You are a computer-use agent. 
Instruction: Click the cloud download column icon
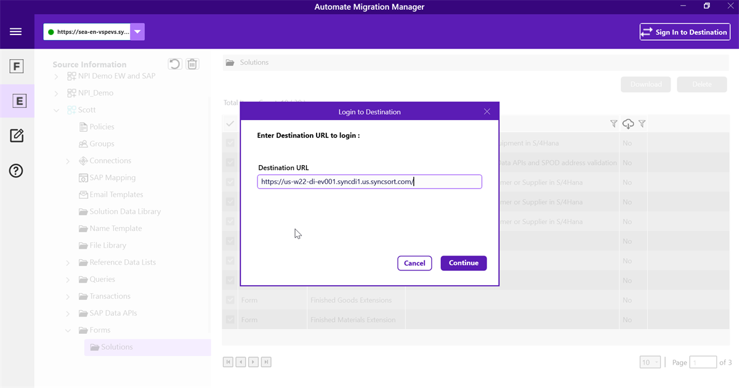pyautogui.click(x=628, y=124)
